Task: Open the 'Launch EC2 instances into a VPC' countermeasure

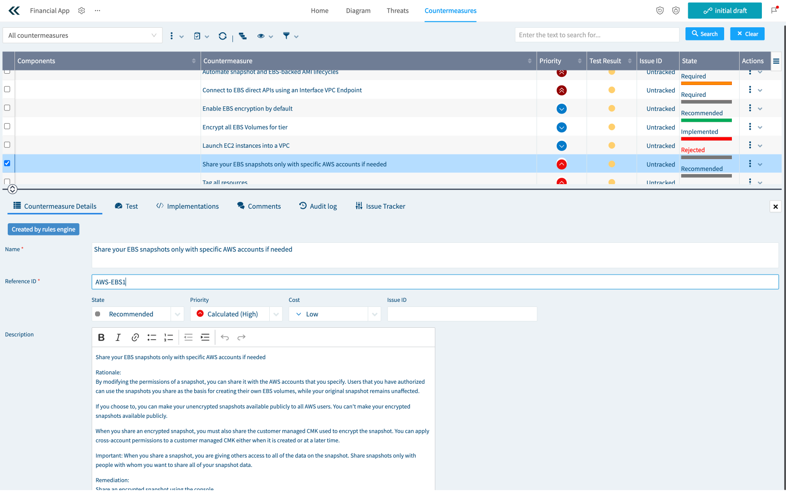Action: [x=246, y=145]
